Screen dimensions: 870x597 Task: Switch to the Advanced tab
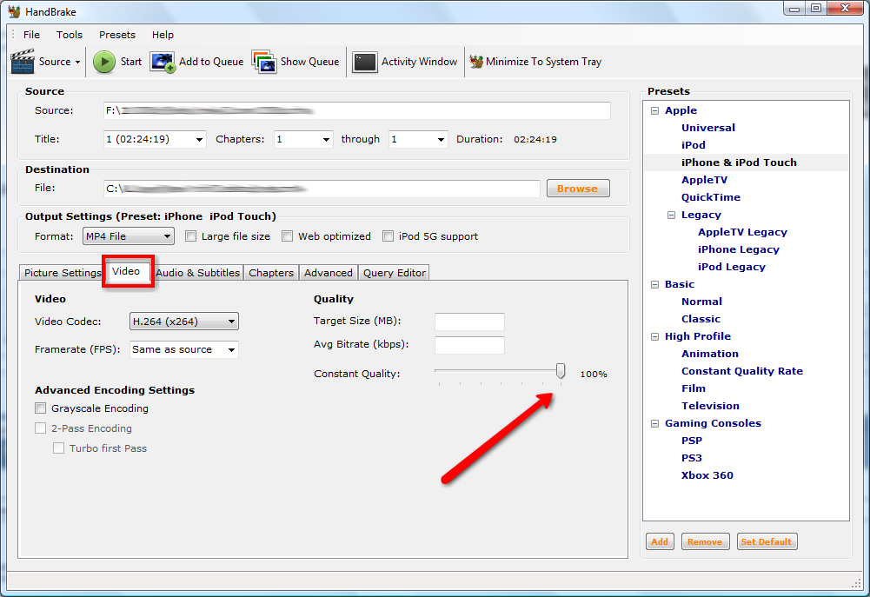pos(329,273)
